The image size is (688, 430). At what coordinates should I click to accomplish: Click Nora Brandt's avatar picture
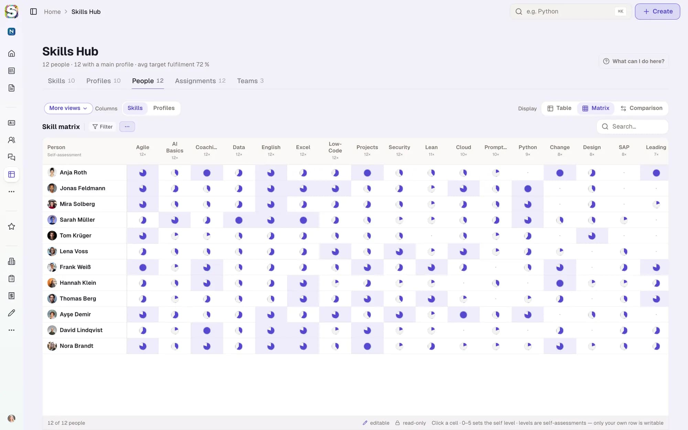[x=52, y=346]
